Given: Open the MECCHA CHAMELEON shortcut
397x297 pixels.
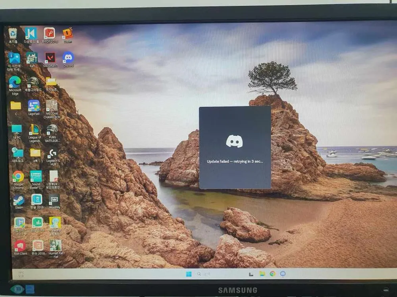Looking at the screenshot, I should coord(52,109).
